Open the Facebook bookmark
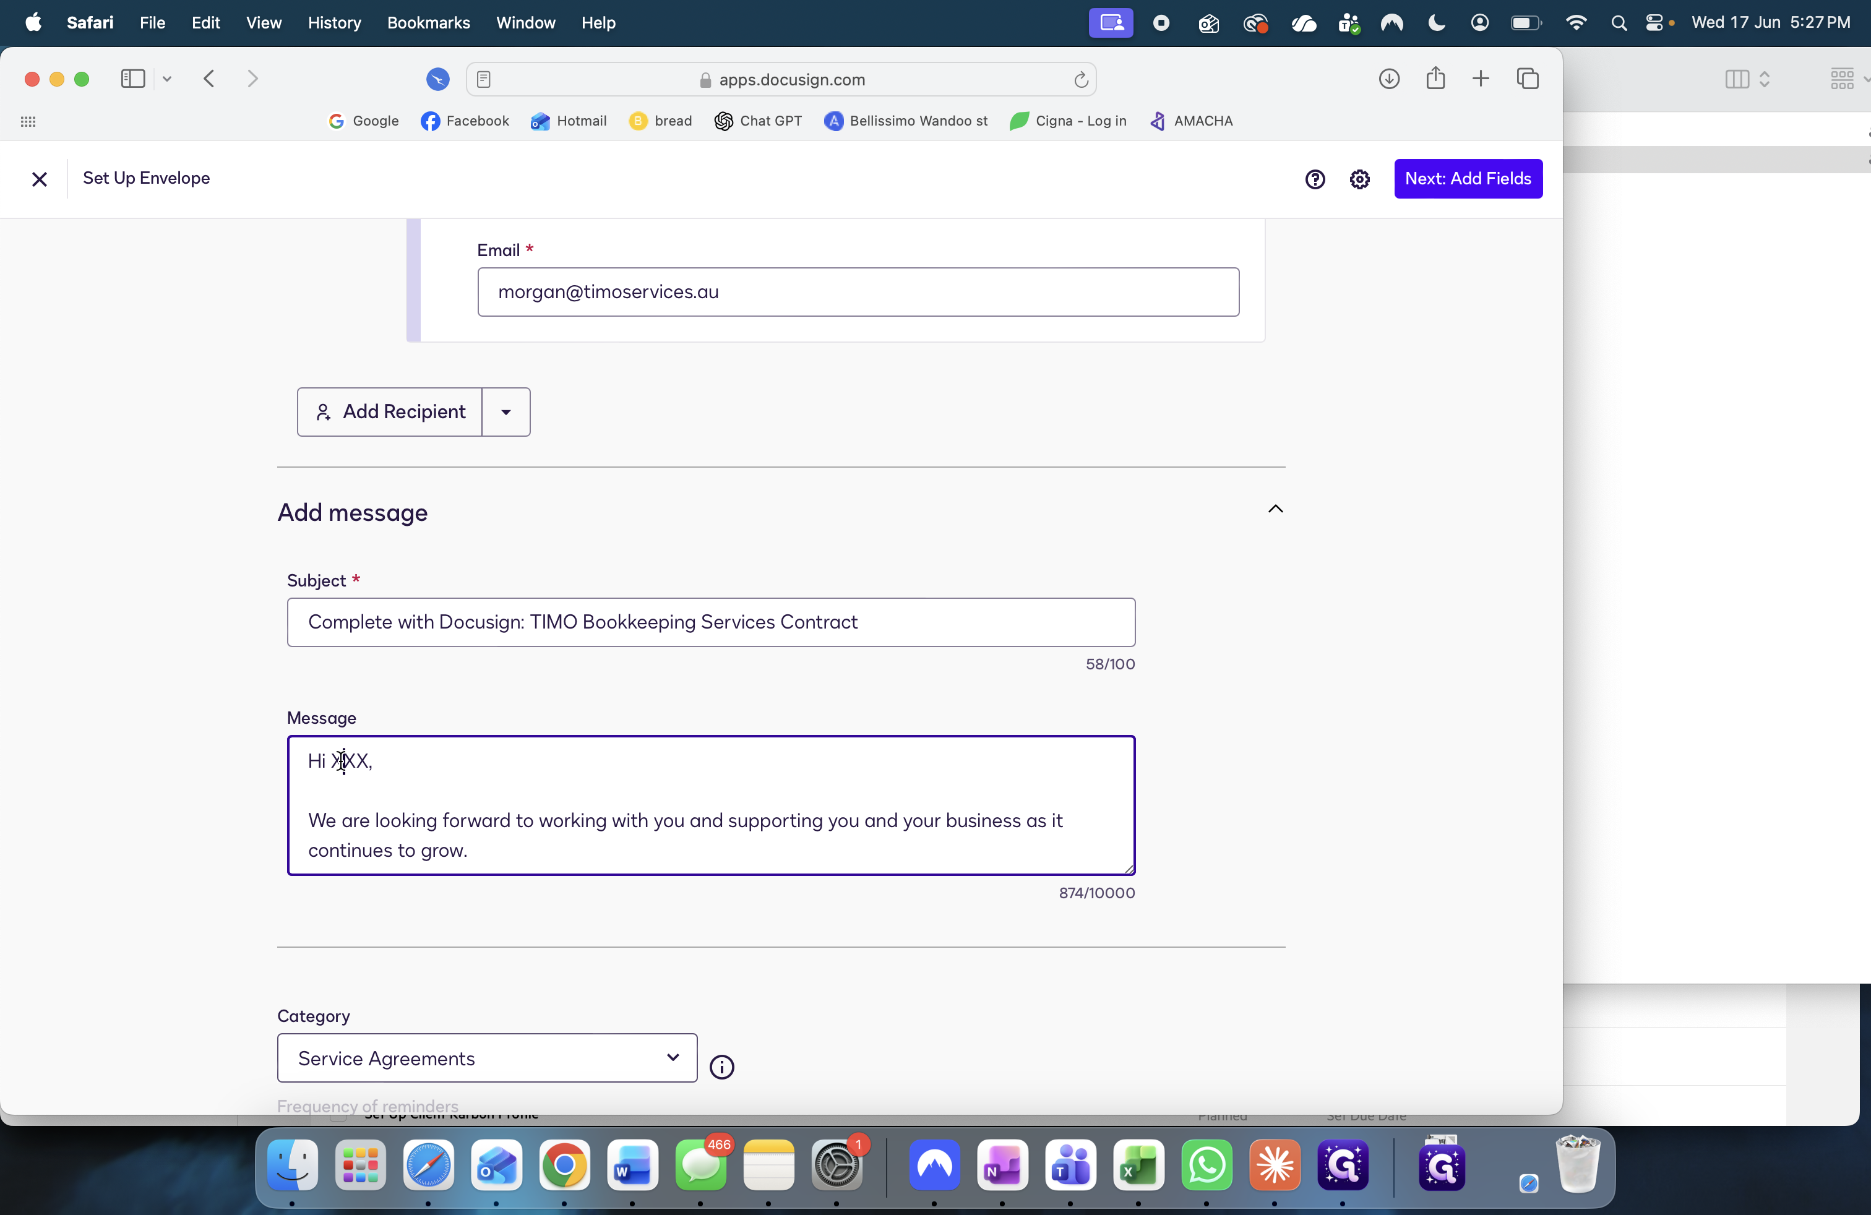1871x1215 pixels. click(465, 121)
